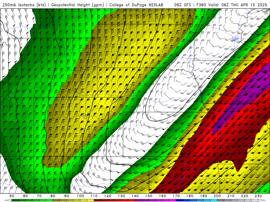Click the '170' legend value
270x202 pixels.
[x=176, y=196]
